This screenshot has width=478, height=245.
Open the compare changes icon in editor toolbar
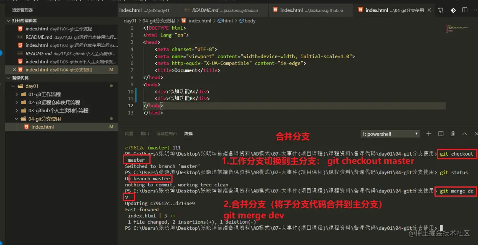click(441, 10)
